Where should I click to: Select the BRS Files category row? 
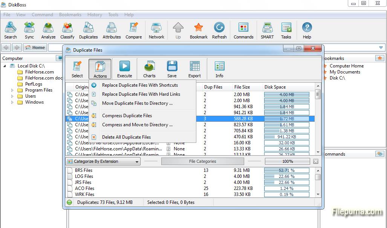[x=84, y=170]
